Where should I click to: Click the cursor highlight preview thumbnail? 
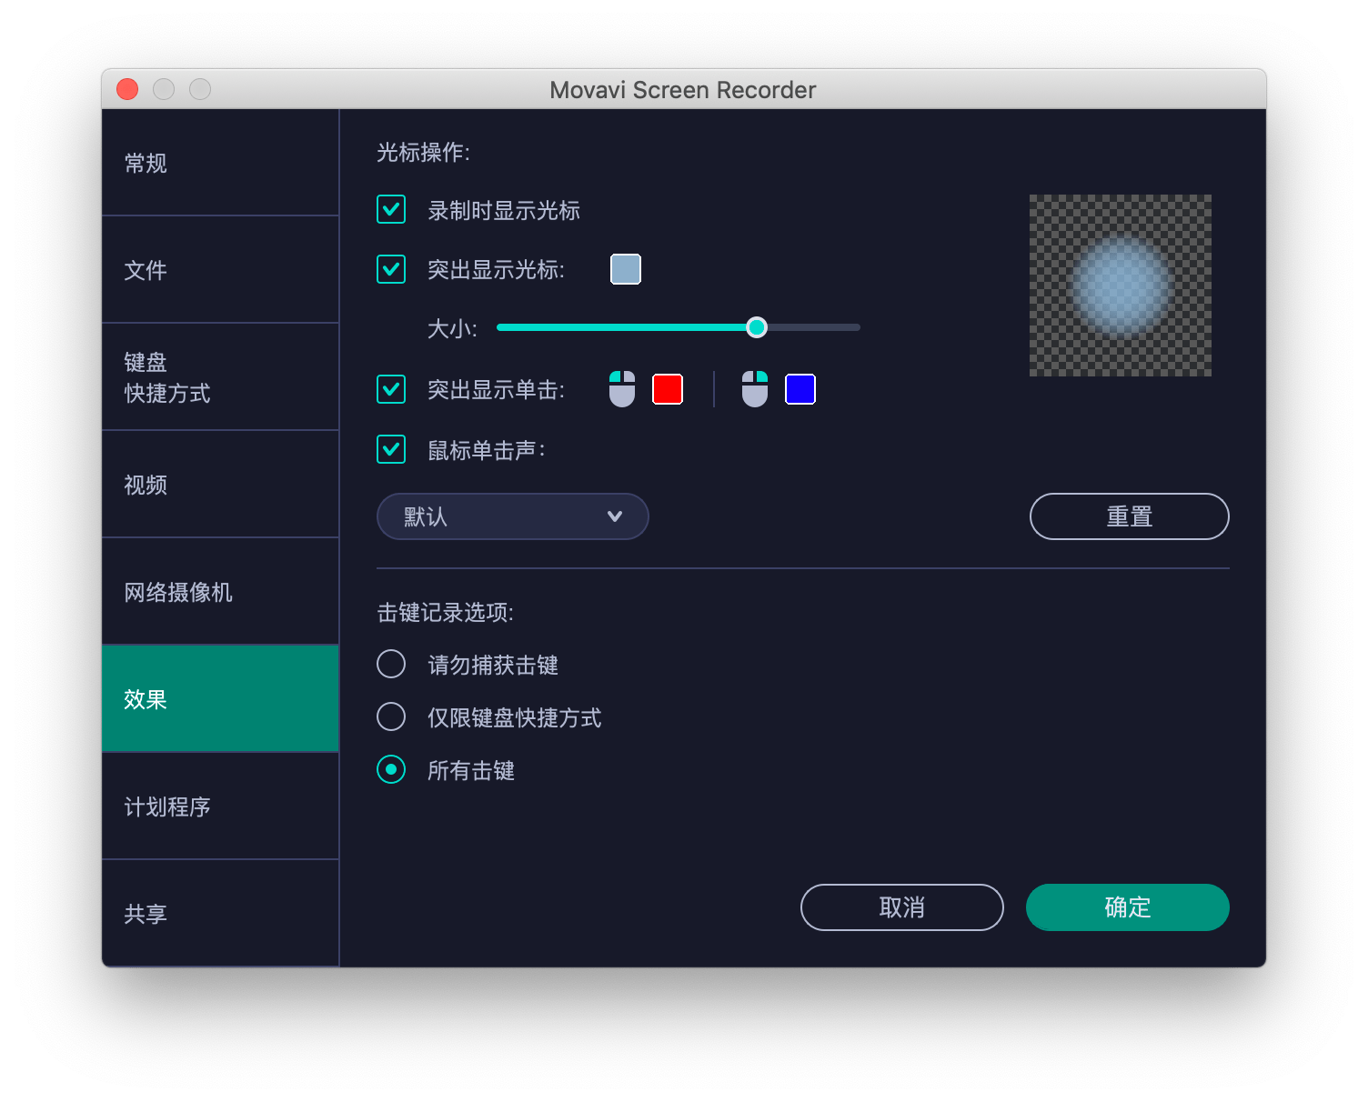pyautogui.click(x=1121, y=286)
